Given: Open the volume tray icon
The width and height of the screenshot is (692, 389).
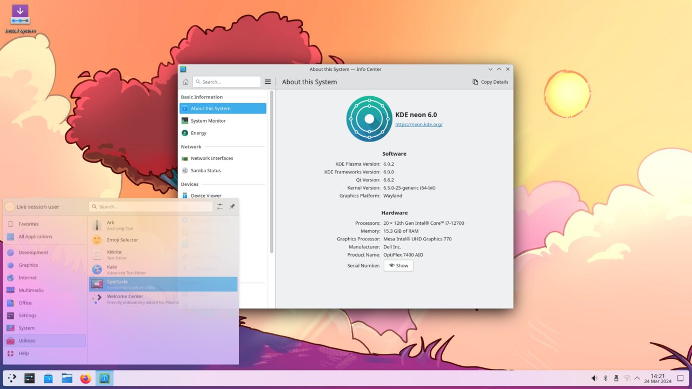Looking at the screenshot, I should [594, 378].
